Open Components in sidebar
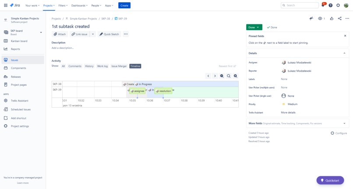Image resolution: width=353 pixels, height=189 pixels. click(x=22, y=68)
